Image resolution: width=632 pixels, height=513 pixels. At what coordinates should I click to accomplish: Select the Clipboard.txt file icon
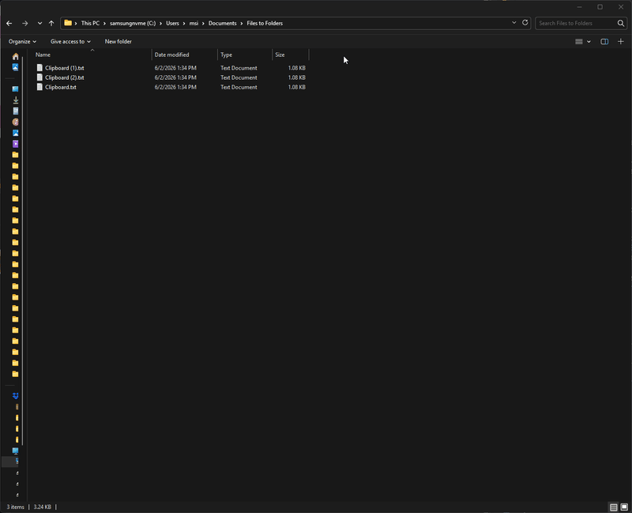coord(39,87)
